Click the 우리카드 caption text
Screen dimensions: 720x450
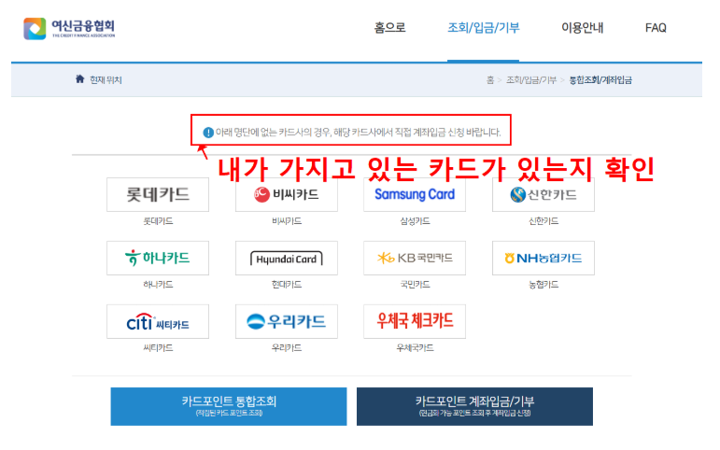[x=287, y=348]
